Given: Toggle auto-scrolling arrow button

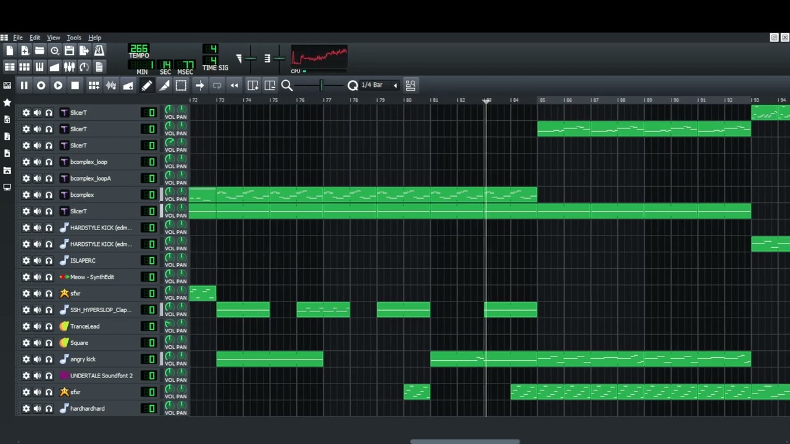Looking at the screenshot, I should 199,85.
